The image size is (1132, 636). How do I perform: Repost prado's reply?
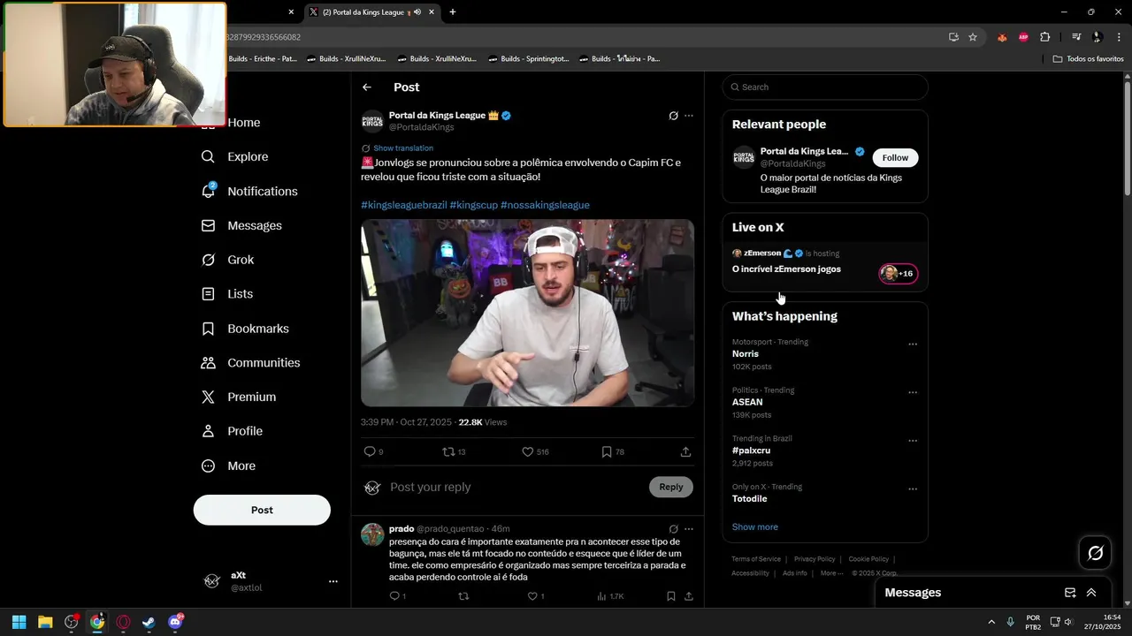coord(463,596)
